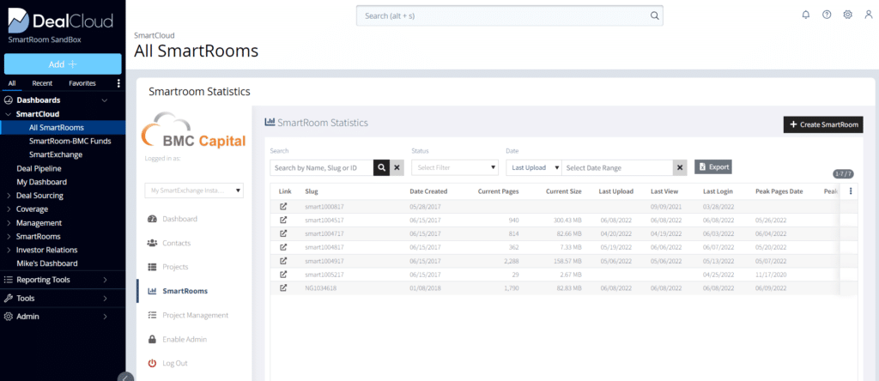Collapse the left sidebar arrow button
This screenshot has height=381, width=879.
[125, 377]
